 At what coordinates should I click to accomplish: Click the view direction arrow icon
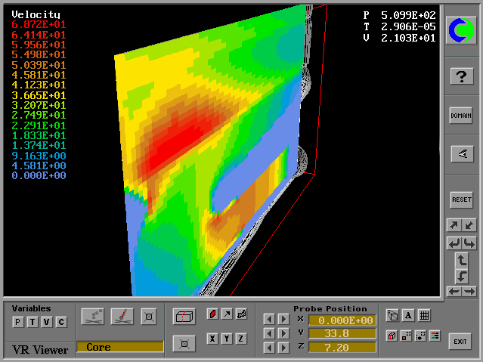[461, 154]
